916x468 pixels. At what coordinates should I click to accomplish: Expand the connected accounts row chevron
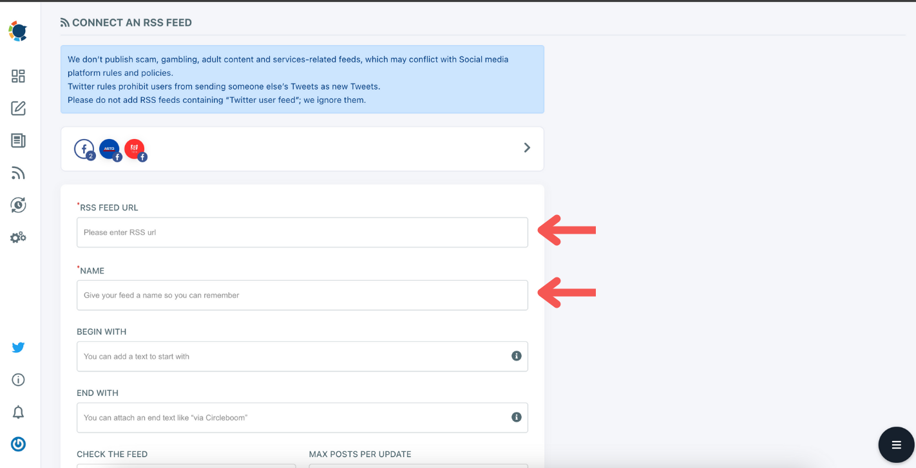coord(526,147)
